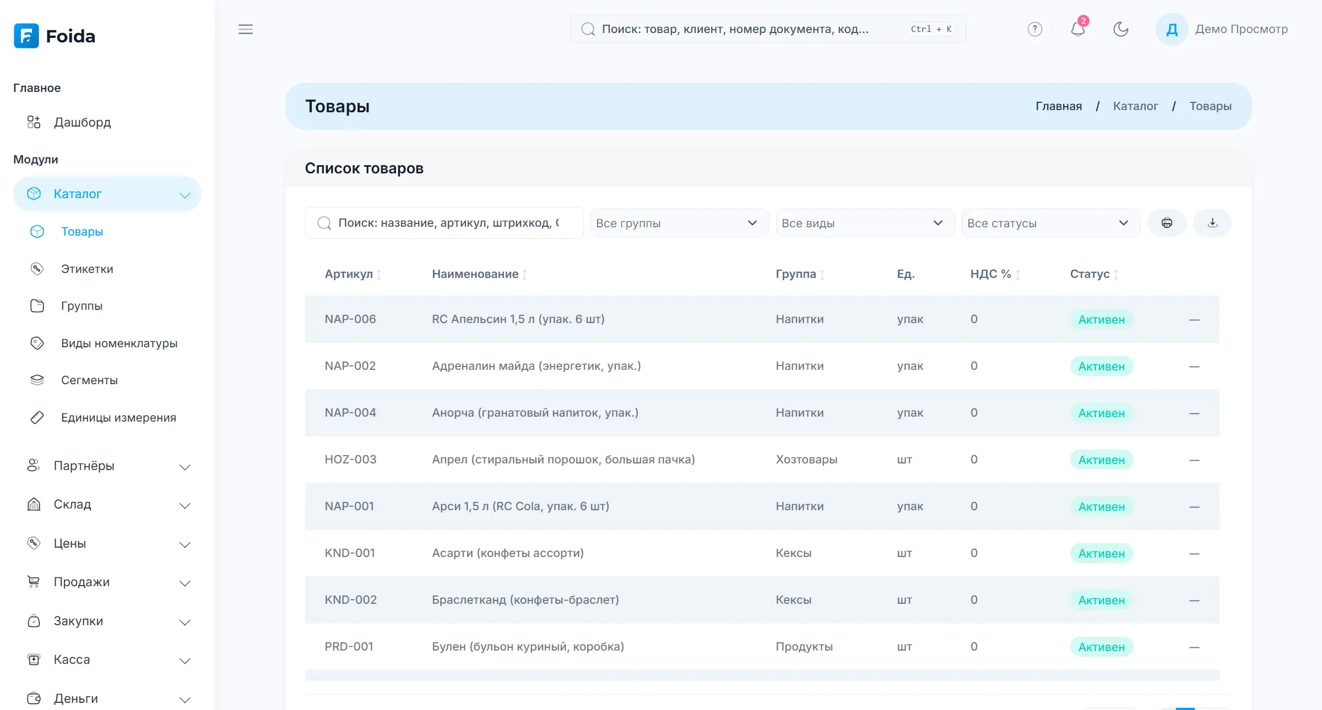Image resolution: width=1322 pixels, height=710 pixels.
Task: Click Каталог breadcrumb link
Action: [x=1135, y=106]
